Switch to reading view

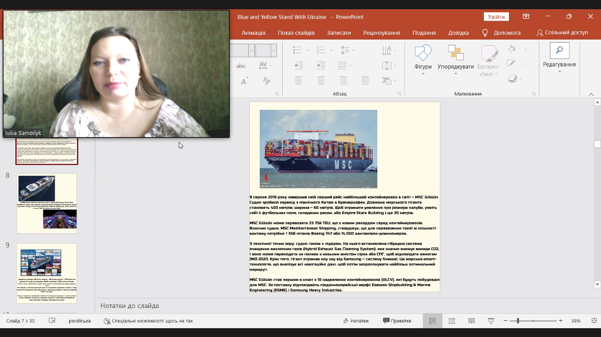point(472,321)
